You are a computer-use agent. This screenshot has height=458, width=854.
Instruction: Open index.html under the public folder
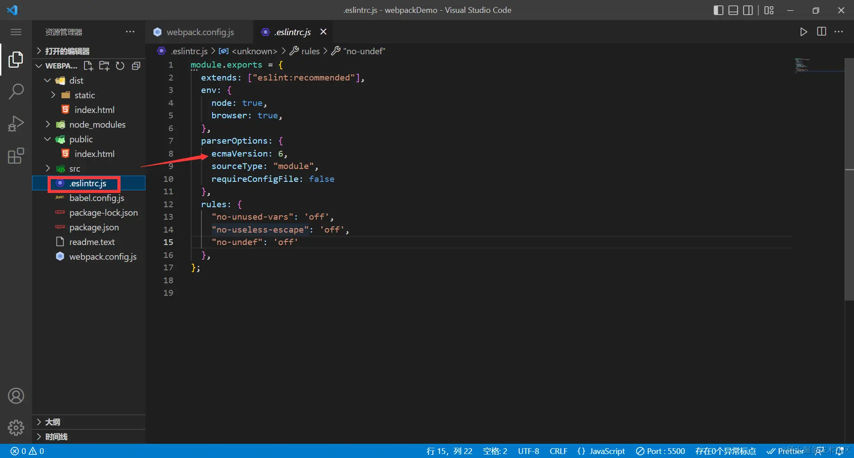94,154
